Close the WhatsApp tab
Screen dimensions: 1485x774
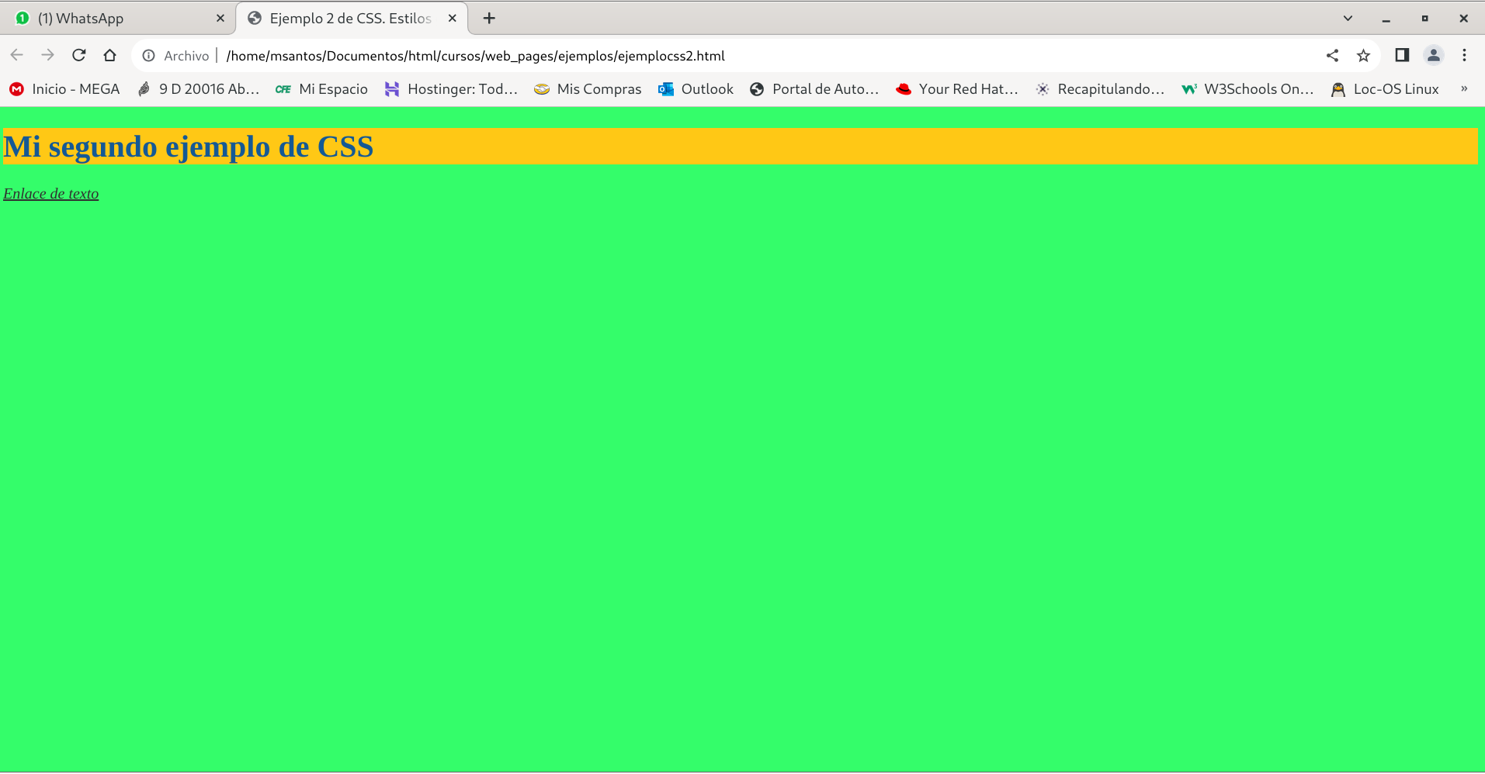[x=220, y=18]
